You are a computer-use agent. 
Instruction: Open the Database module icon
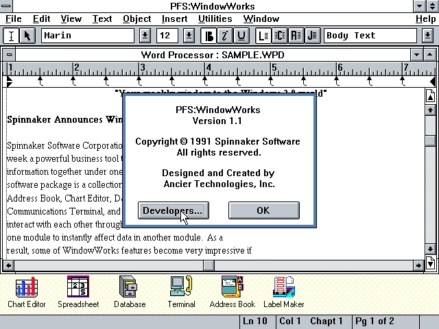point(130,287)
